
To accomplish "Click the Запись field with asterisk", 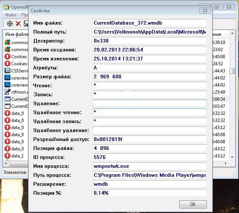I will point(150,94).
